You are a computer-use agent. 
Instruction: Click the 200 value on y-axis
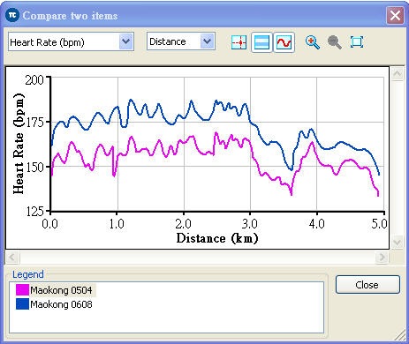click(34, 80)
